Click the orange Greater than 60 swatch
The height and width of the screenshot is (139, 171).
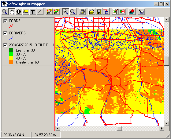(x=11, y=62)
